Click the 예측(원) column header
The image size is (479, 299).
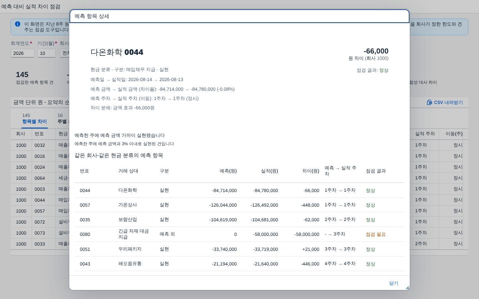[x=228, y=171]
